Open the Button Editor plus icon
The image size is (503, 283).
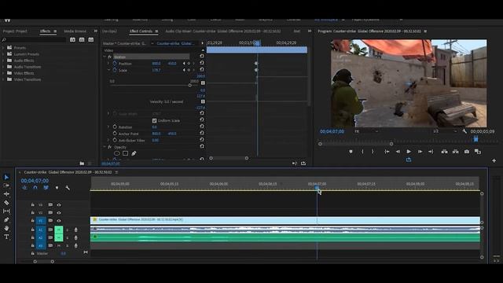(494, 160)
